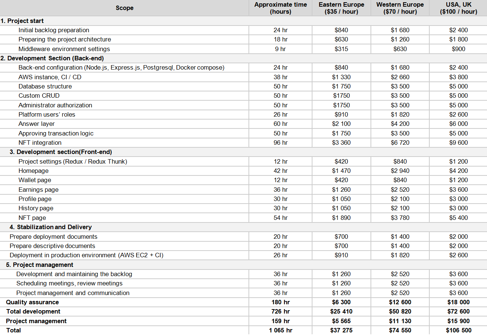Click the 'Answer layer' scope cell
The height and width of the screenshot is (335, 487).
[37, 124]
